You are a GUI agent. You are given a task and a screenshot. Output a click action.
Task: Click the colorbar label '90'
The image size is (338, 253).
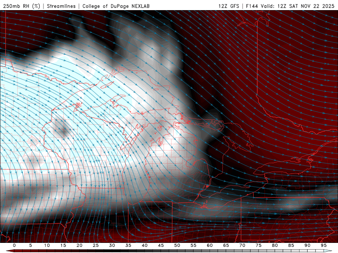307,245
